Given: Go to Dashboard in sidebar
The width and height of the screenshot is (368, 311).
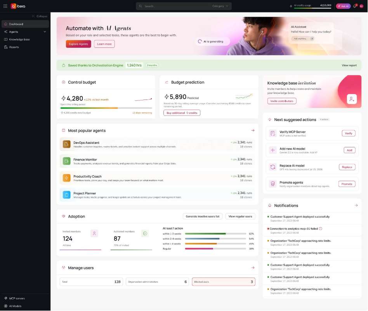Looking at the screenshot, I should tap(25, 24).
